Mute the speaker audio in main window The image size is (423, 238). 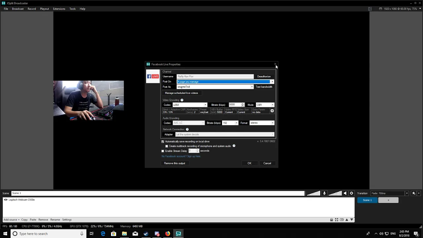click(345, 193)
